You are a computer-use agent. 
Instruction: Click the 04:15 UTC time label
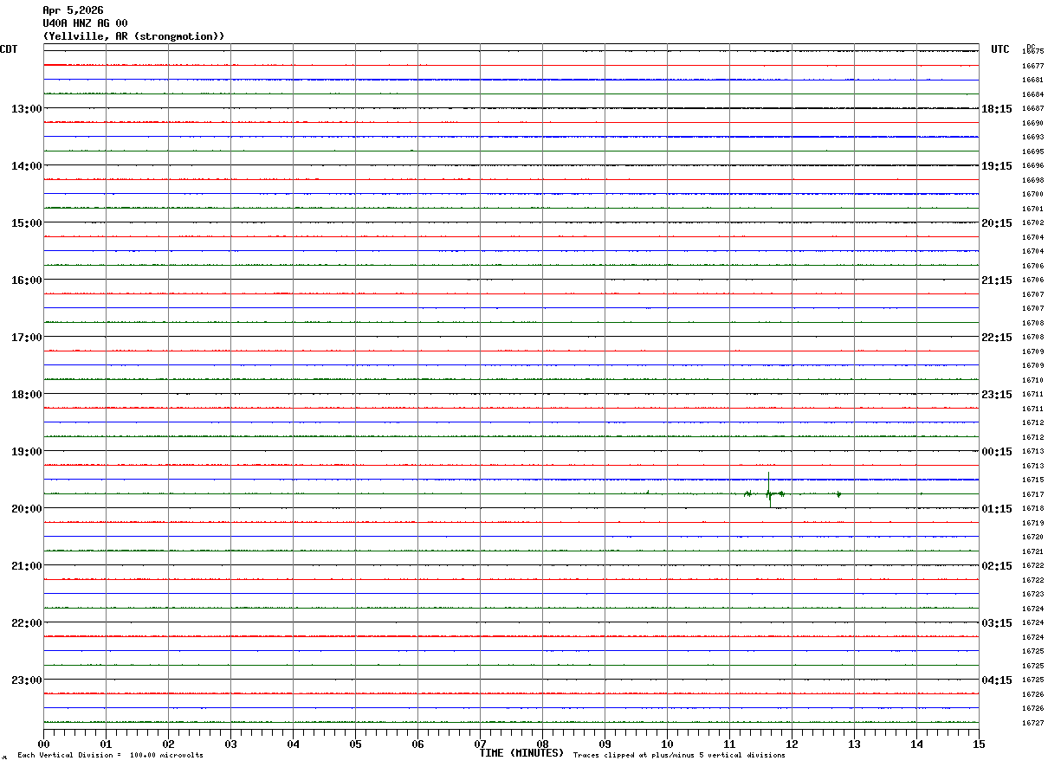997,680
